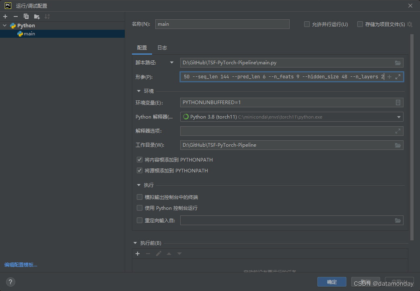Add a before-launch task

coord(138,254)
